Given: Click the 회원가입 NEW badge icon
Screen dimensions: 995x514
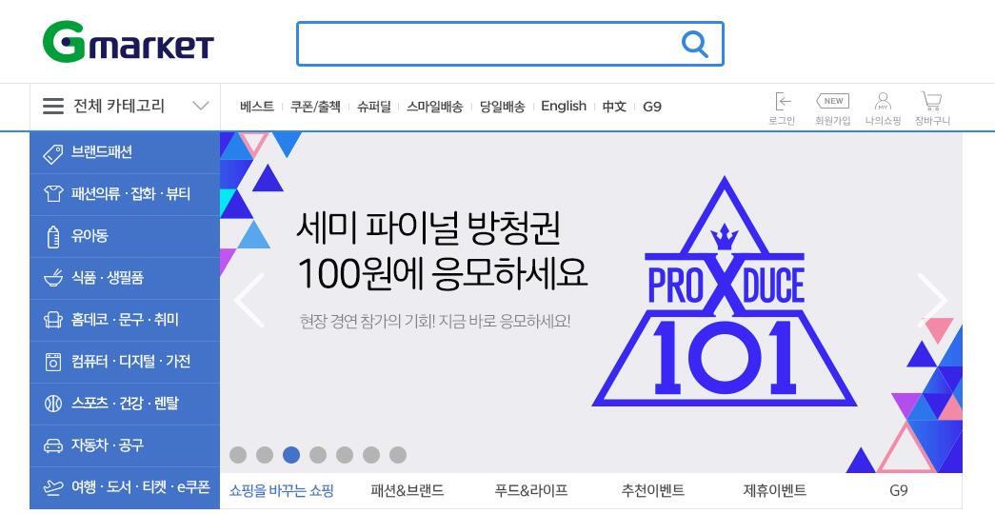Looking at the screenshot, I should (832, 101).
